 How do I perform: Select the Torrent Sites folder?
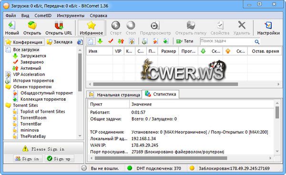[26, 105]
